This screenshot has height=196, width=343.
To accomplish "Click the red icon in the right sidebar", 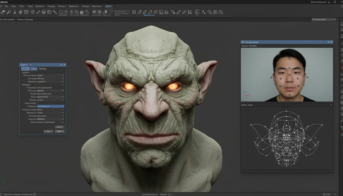I will pyautogui.click(x=342, y=68).
